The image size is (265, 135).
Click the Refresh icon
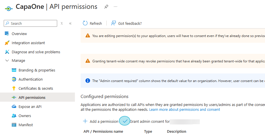(x=85, y=23)
